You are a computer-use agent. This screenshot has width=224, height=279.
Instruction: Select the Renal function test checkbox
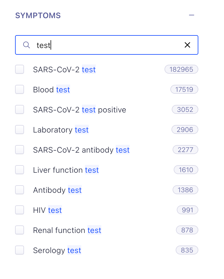tap(20, 230)
